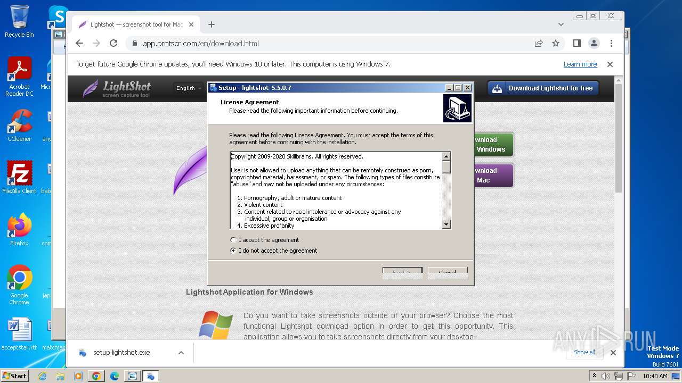682x383 pixels.
Task: Open Recycle Bin desktop icon
Action: [x=19, y=21]
